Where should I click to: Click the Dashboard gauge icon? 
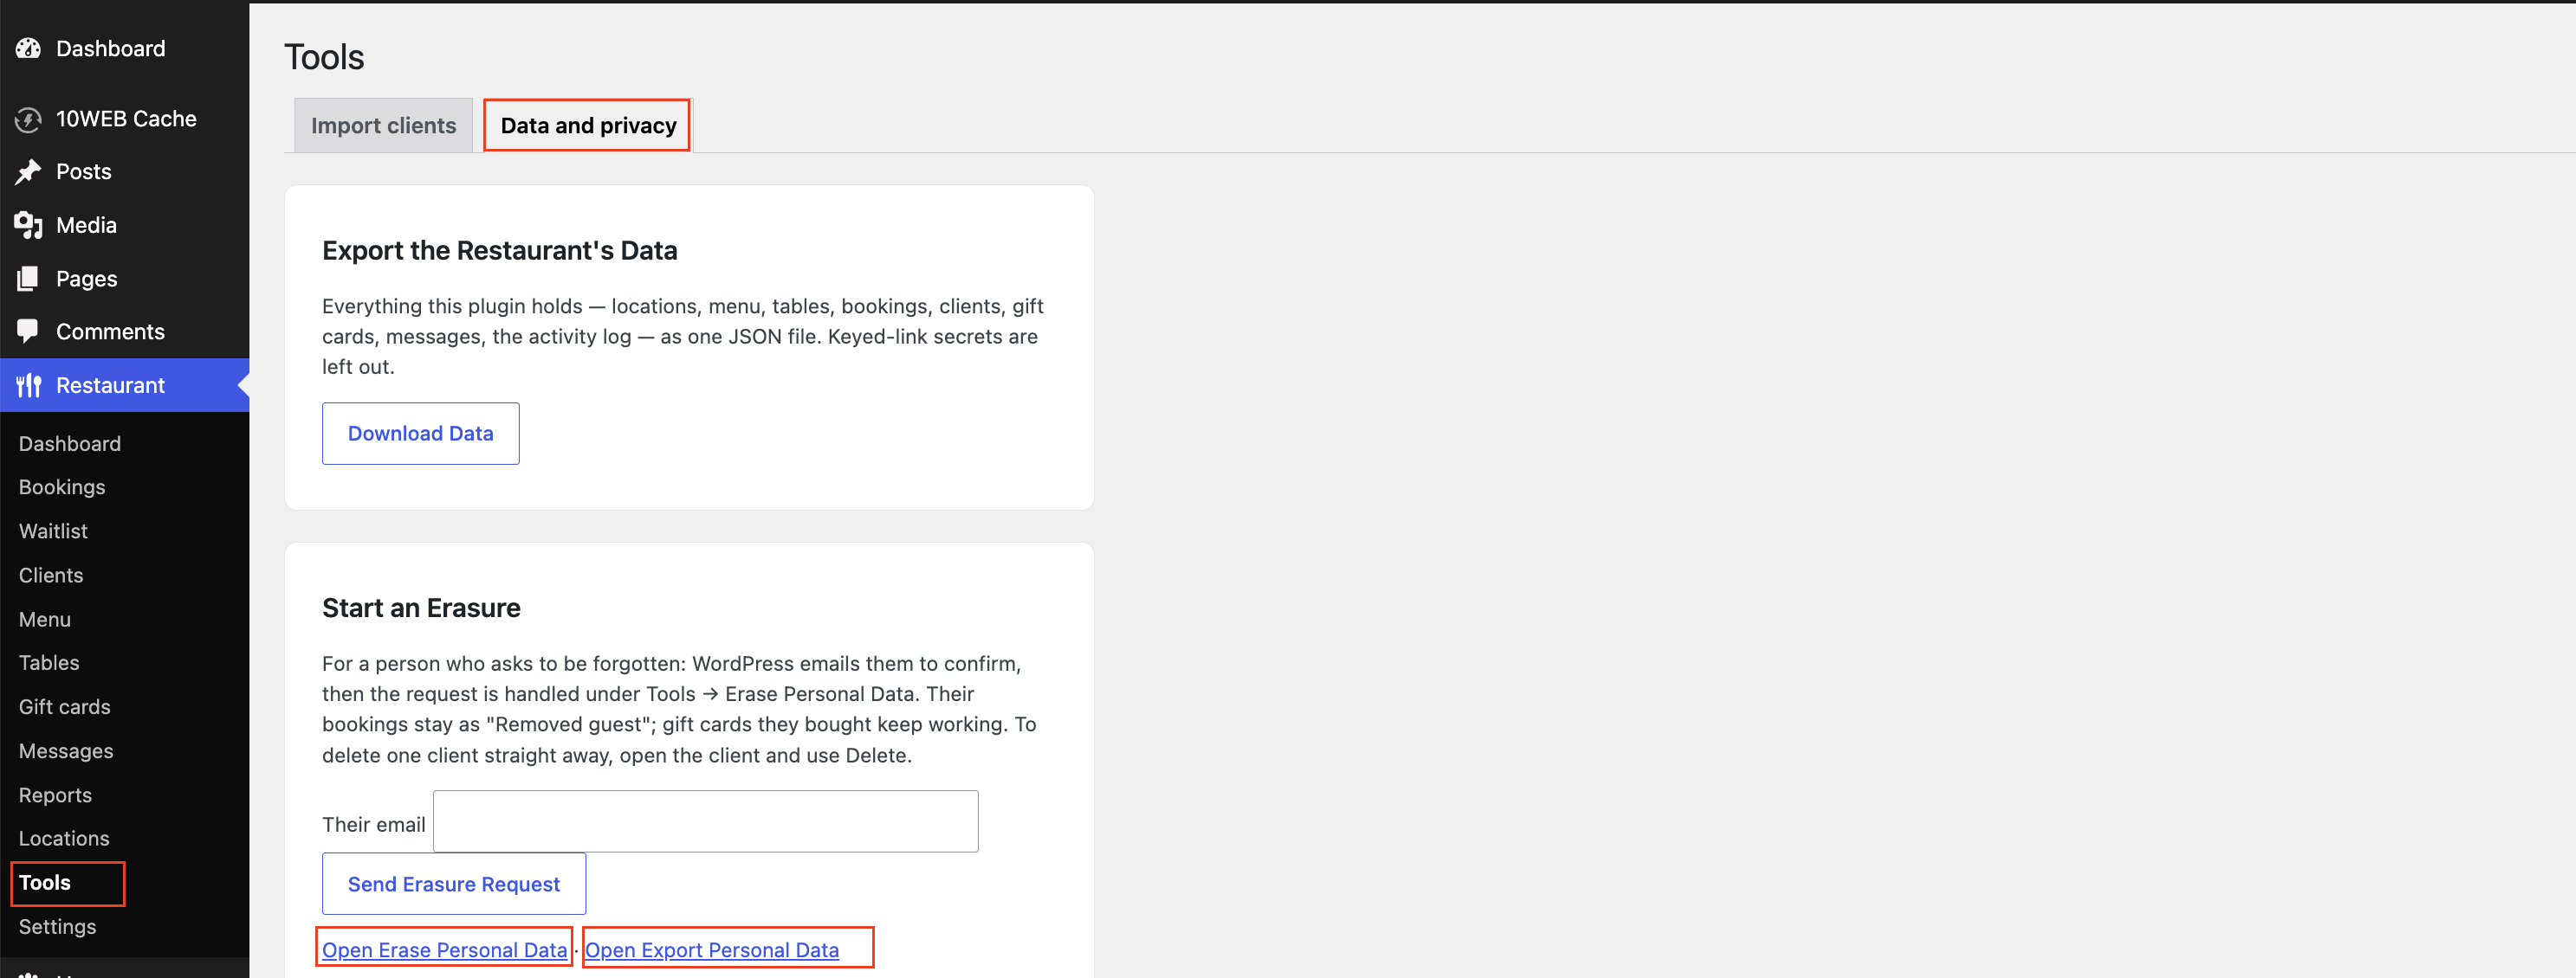(x=28, y=48)
